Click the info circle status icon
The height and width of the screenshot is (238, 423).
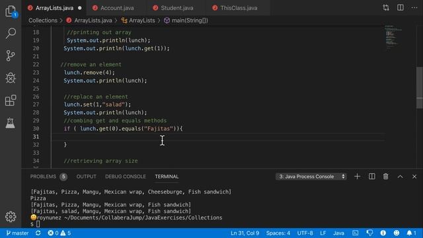coord(383,233)
